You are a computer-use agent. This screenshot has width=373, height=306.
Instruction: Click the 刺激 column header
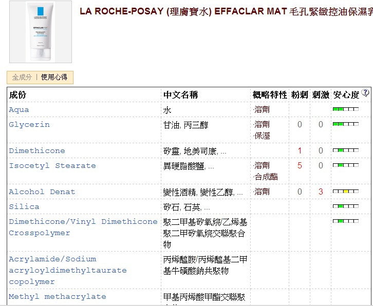point(321,95)
